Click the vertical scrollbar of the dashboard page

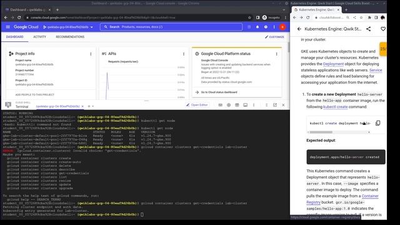(289, 47)
